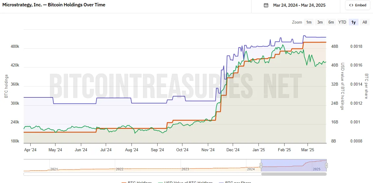Toggle the BTC per Share legend series
The width and height of the screenshot is (373, 183).
pos(235,182)
